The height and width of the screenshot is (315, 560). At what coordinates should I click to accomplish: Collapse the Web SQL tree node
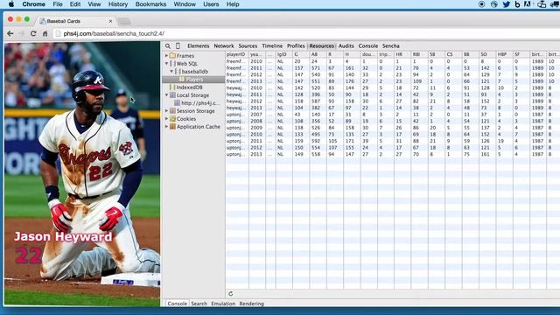pos(166,64)
